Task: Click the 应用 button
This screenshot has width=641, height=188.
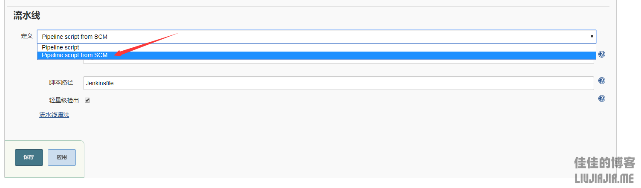Action: click(x=62, y=157)
